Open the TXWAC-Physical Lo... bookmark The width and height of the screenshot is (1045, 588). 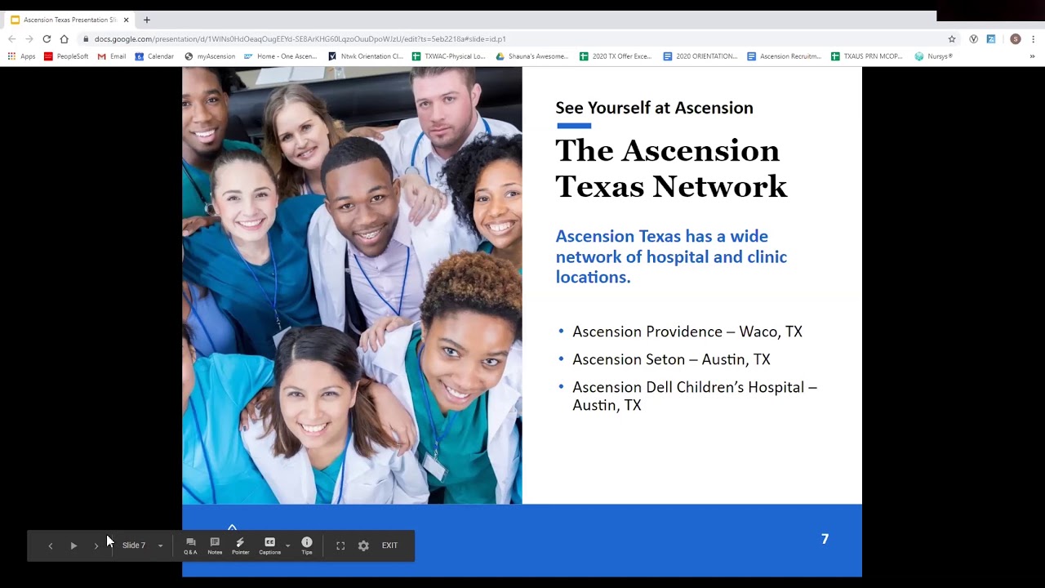449,56
